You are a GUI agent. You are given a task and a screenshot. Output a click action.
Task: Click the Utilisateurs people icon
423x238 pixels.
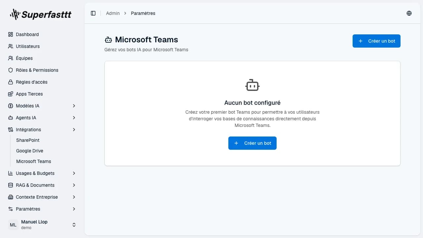pyautogui.click(x=11, y=46)
